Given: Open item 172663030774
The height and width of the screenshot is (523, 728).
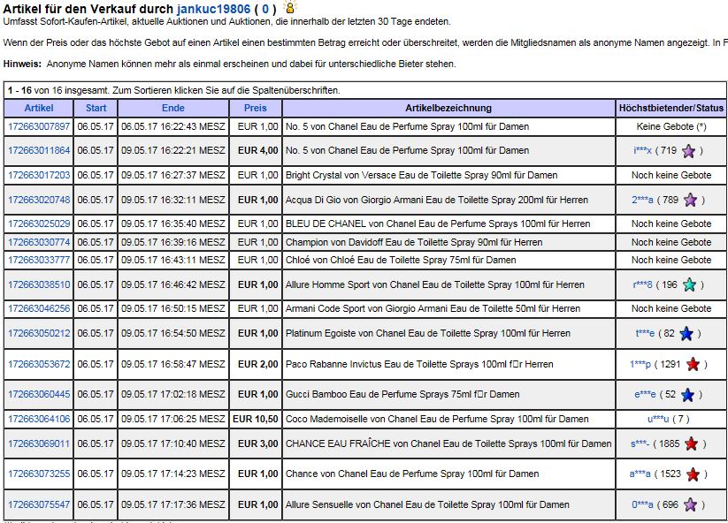Looking at the screenshot, I should point(39,242).
